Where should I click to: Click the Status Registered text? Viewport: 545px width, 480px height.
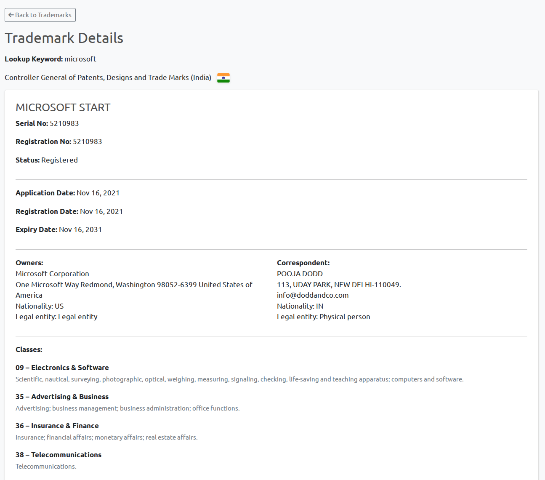click(47, 160)
